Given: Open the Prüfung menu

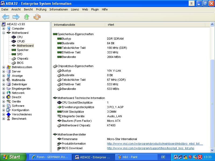Looking at the screenshot, I should (41, 9).
